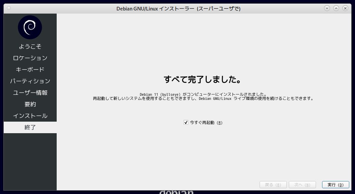The image size is (355, 194).
Task: Click the 再起動して新しいシステム description line
Action: point(203,99)
